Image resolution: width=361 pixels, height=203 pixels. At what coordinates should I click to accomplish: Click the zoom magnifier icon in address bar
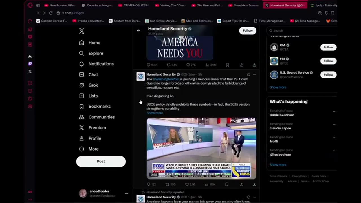(320, 13)
